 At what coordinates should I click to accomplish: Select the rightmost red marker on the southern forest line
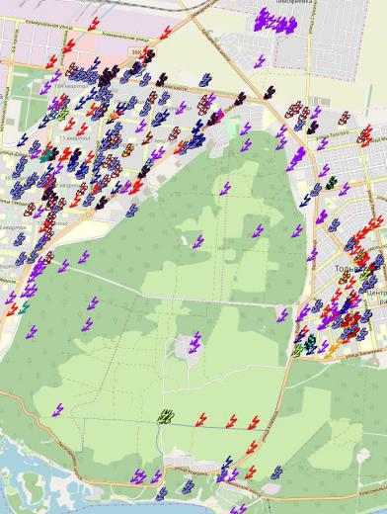pyautogui.click(x=254, y=423)
